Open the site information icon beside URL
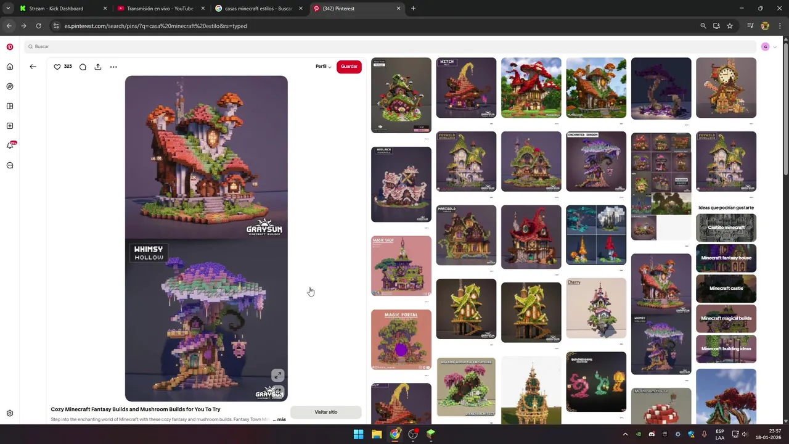 pos(57,26)
